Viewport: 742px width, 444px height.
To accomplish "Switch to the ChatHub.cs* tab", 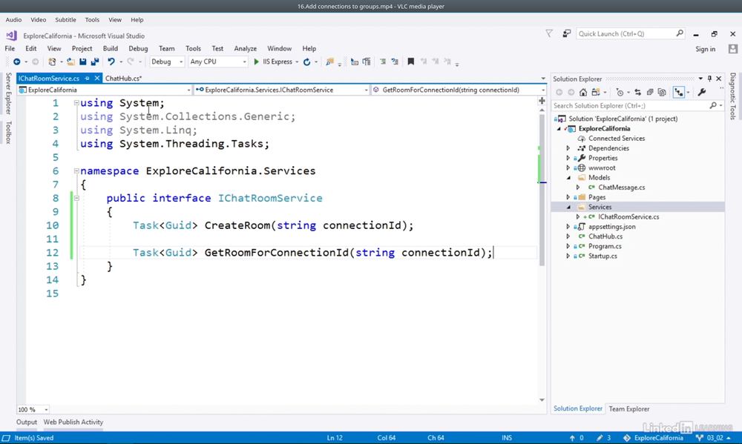I will 123,79.
